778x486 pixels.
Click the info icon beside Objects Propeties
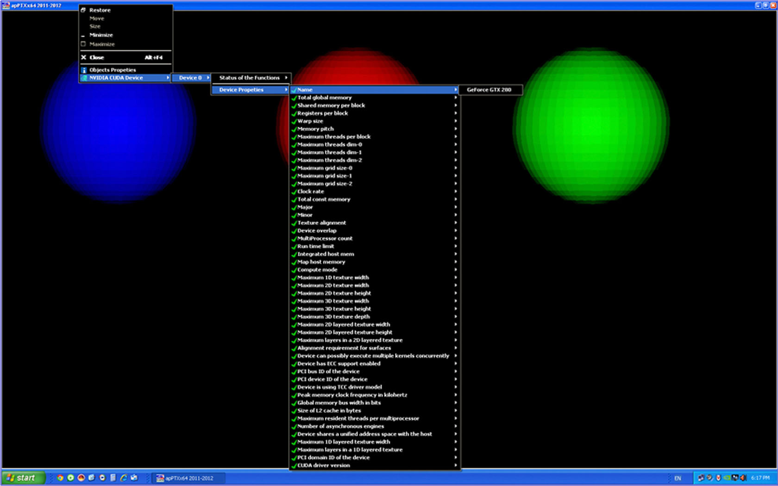[x=84, y=70]
